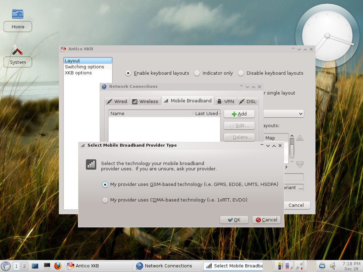Open the VPN tab
The image size is (363, 272).
point(226,101)
